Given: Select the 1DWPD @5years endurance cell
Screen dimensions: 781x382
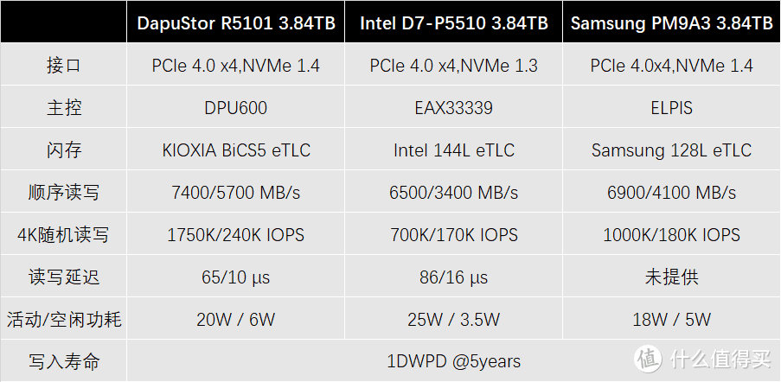Looking at the screenshot, I should [453, 361].
